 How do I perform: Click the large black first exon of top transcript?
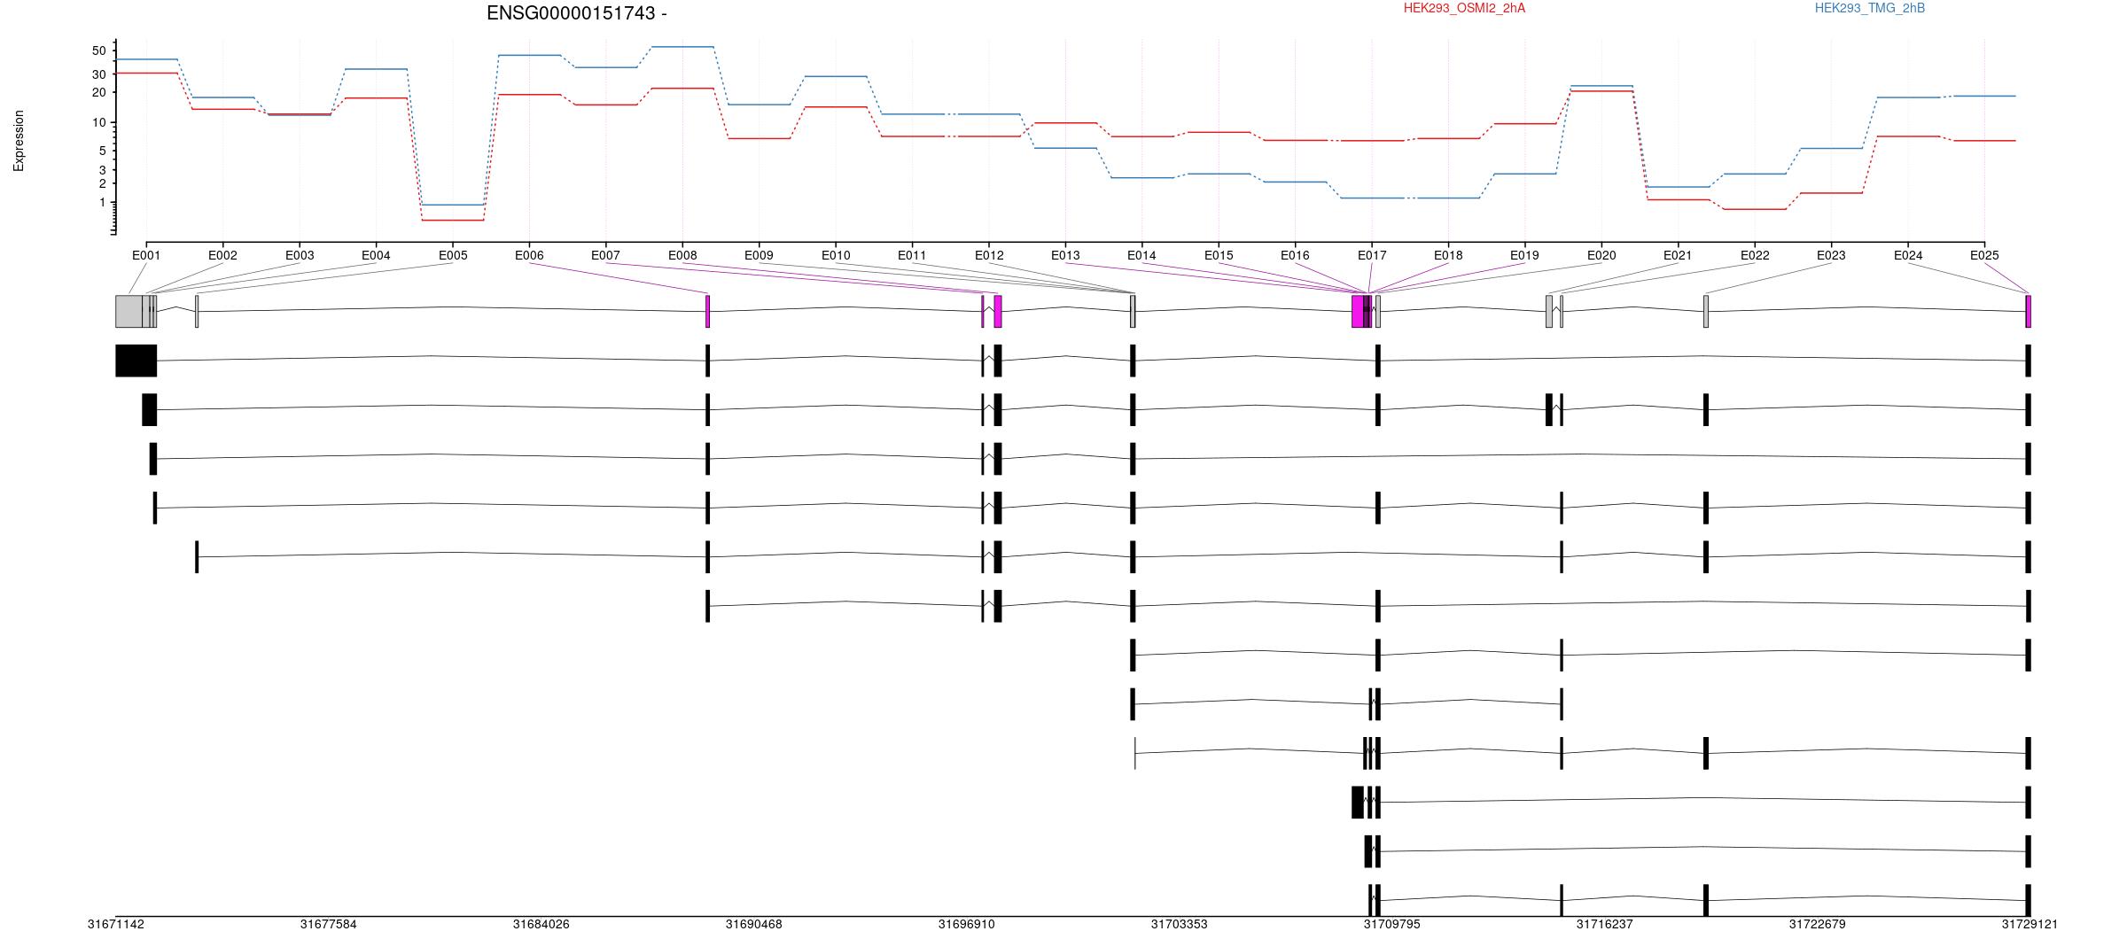pos(136,361)
